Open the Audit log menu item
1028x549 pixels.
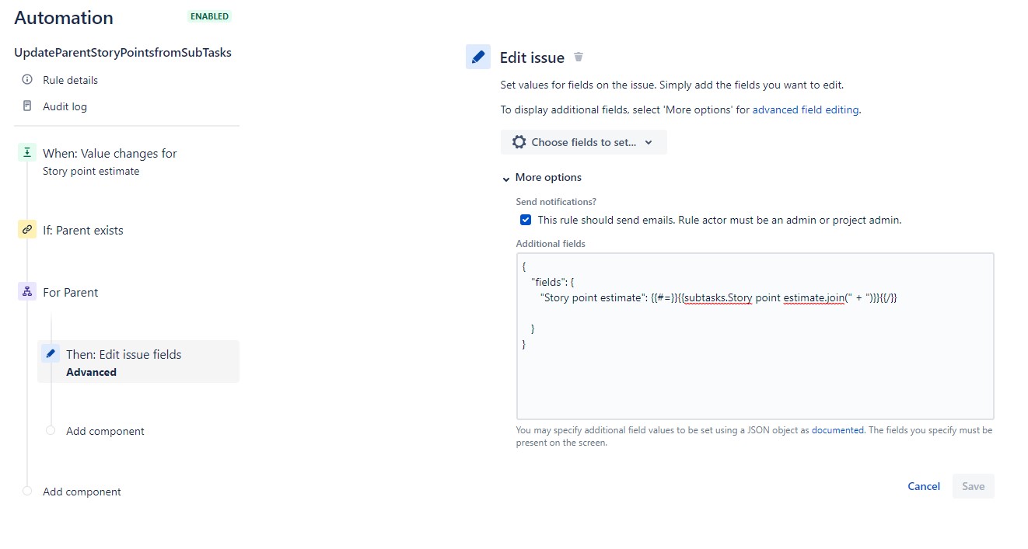click(x=65, y=106)
